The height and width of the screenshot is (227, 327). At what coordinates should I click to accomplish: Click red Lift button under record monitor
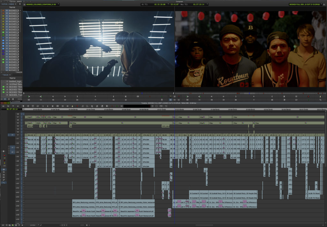(308, 97)
